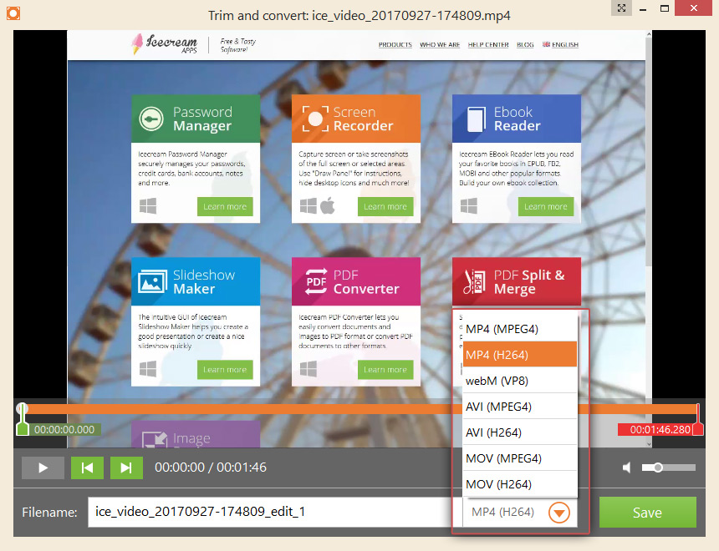719x551 pixels.
Task: Click Learn more under Ebook Reader
Action: click(546, 206)
